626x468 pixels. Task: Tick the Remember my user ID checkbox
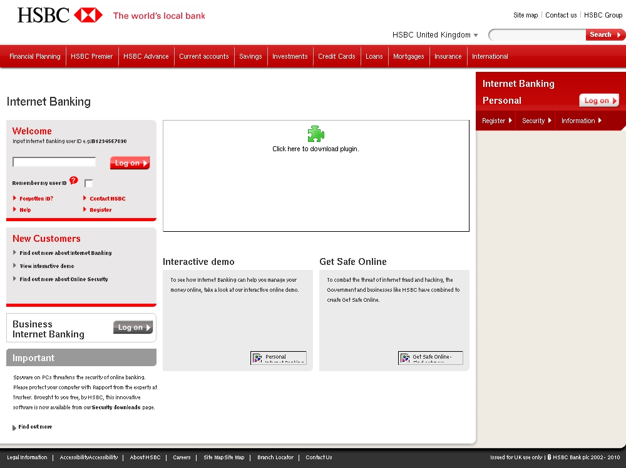tap(89, 183)
